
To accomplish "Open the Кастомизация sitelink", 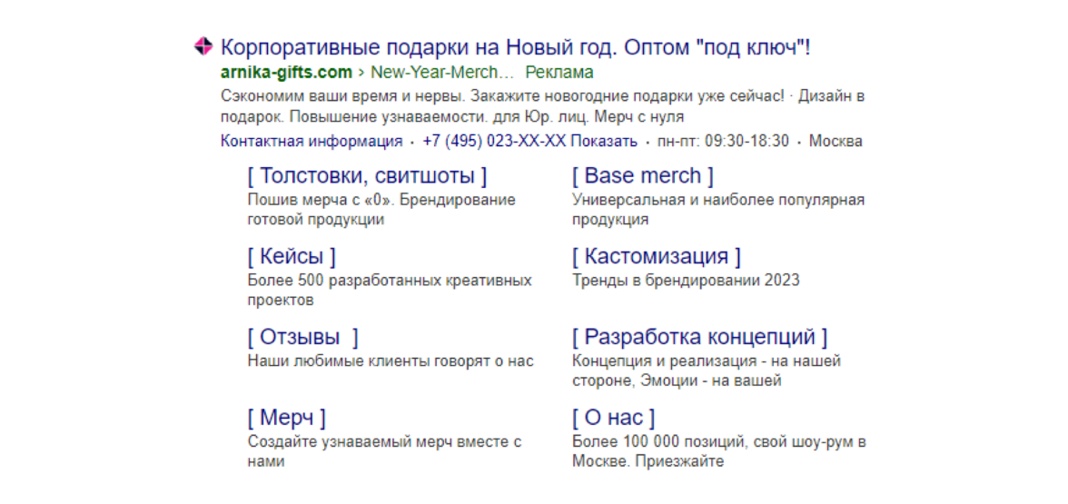I will pos(657,257).
